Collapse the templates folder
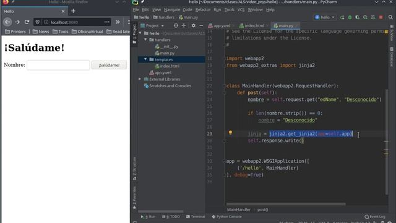The image size is (396, 223). pos(145,59)
